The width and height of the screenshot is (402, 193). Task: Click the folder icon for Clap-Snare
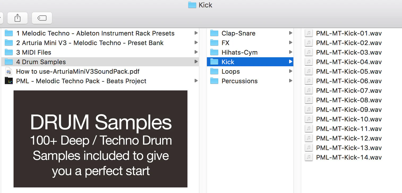pos(214,33)
